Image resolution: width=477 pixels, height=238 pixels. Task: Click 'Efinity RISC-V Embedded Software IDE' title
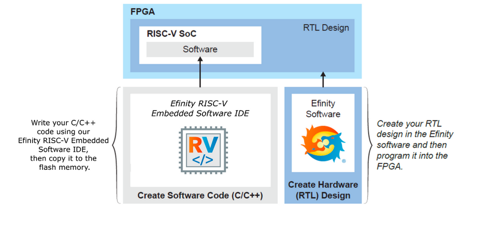point(200,108)
